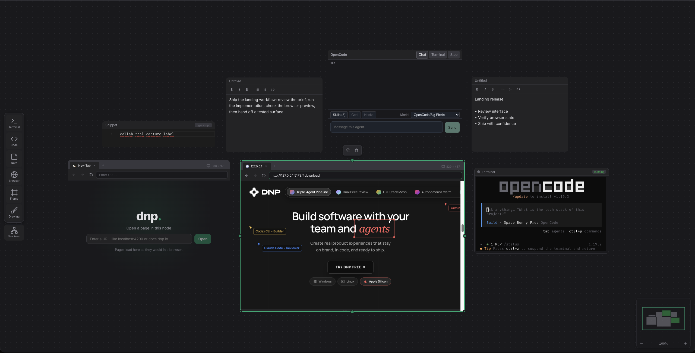Click the 127.0.0.1 address bar

(x=365, y=176)
